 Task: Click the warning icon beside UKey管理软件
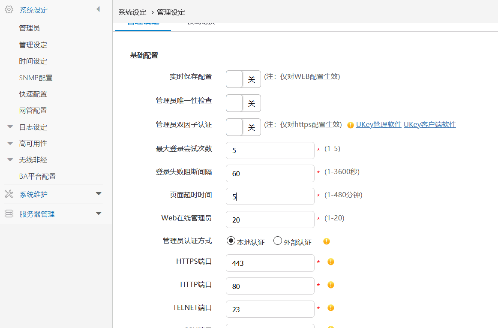[x=351, y=125]
